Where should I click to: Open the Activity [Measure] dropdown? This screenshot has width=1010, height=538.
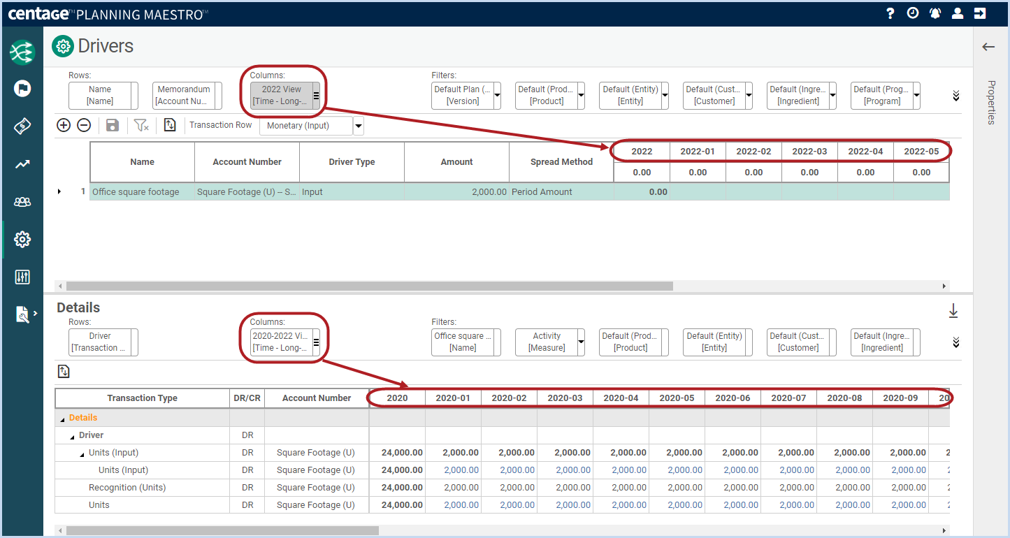point(581,342)
